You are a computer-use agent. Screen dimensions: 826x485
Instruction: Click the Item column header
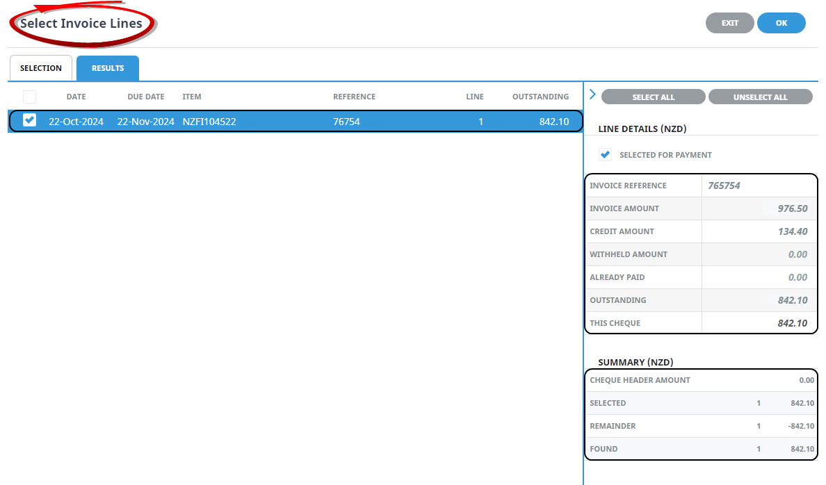coord(192,97)
